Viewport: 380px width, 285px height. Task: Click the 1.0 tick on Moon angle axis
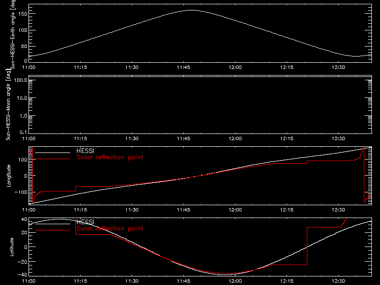coord(23,116)
